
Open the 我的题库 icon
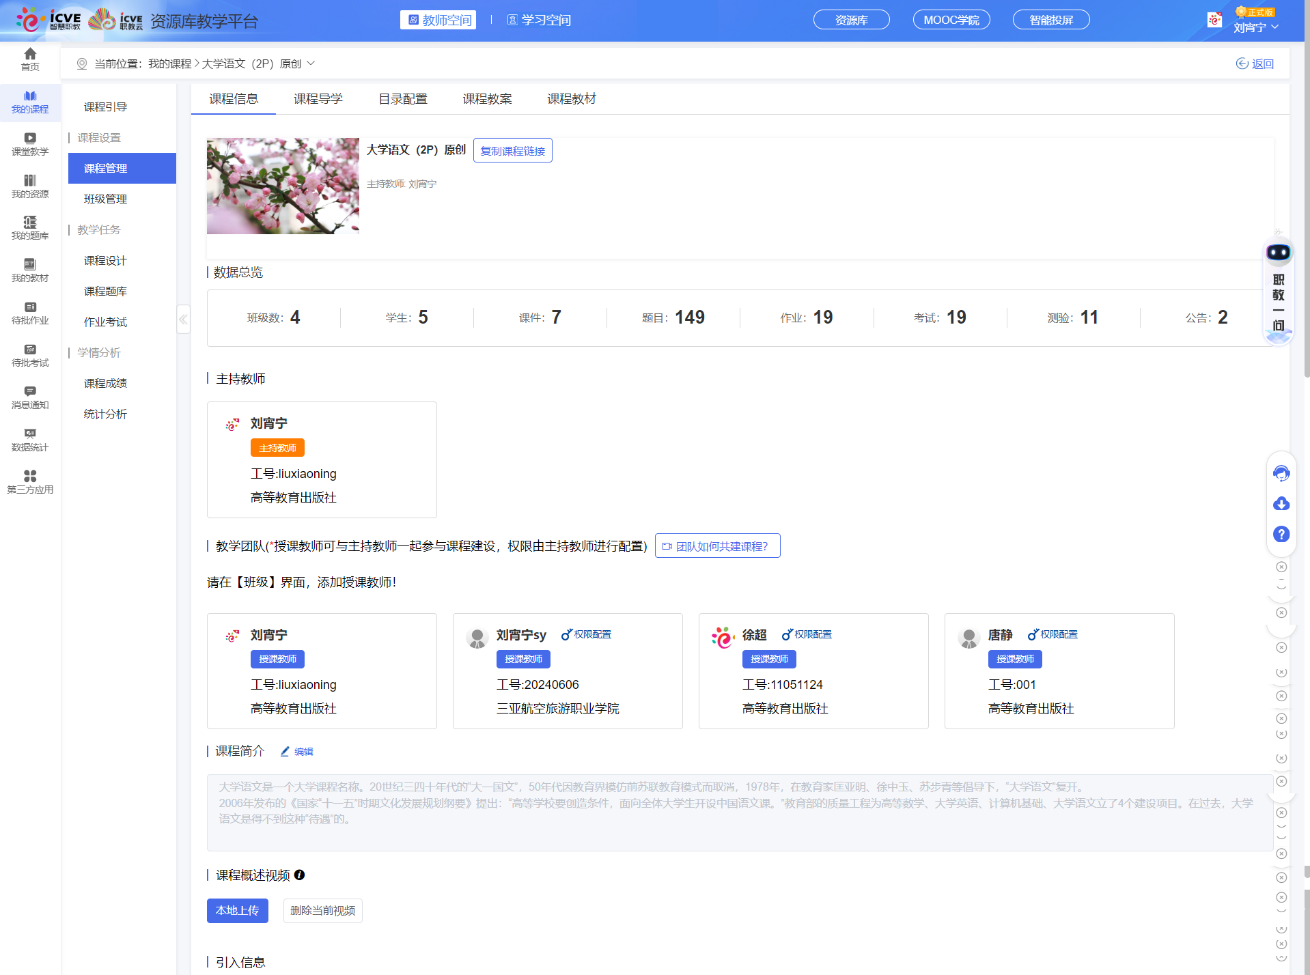(30, 228)
